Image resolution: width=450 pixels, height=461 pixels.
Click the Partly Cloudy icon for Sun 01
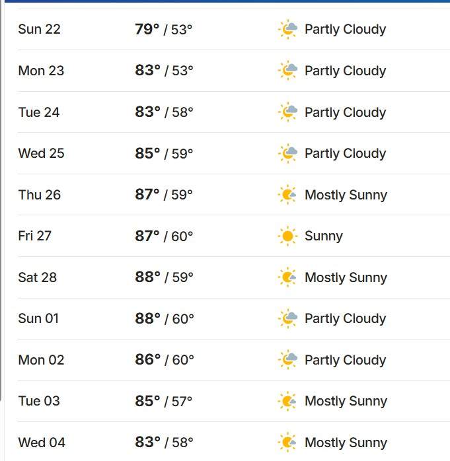[287, 318]
